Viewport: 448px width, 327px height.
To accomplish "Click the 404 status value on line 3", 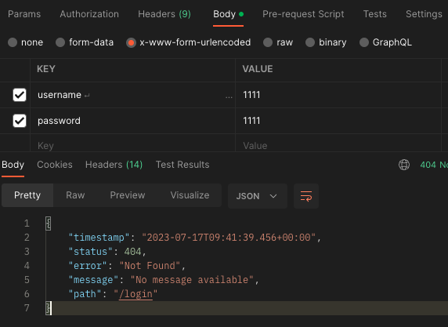I will click(x=132, y=252).
